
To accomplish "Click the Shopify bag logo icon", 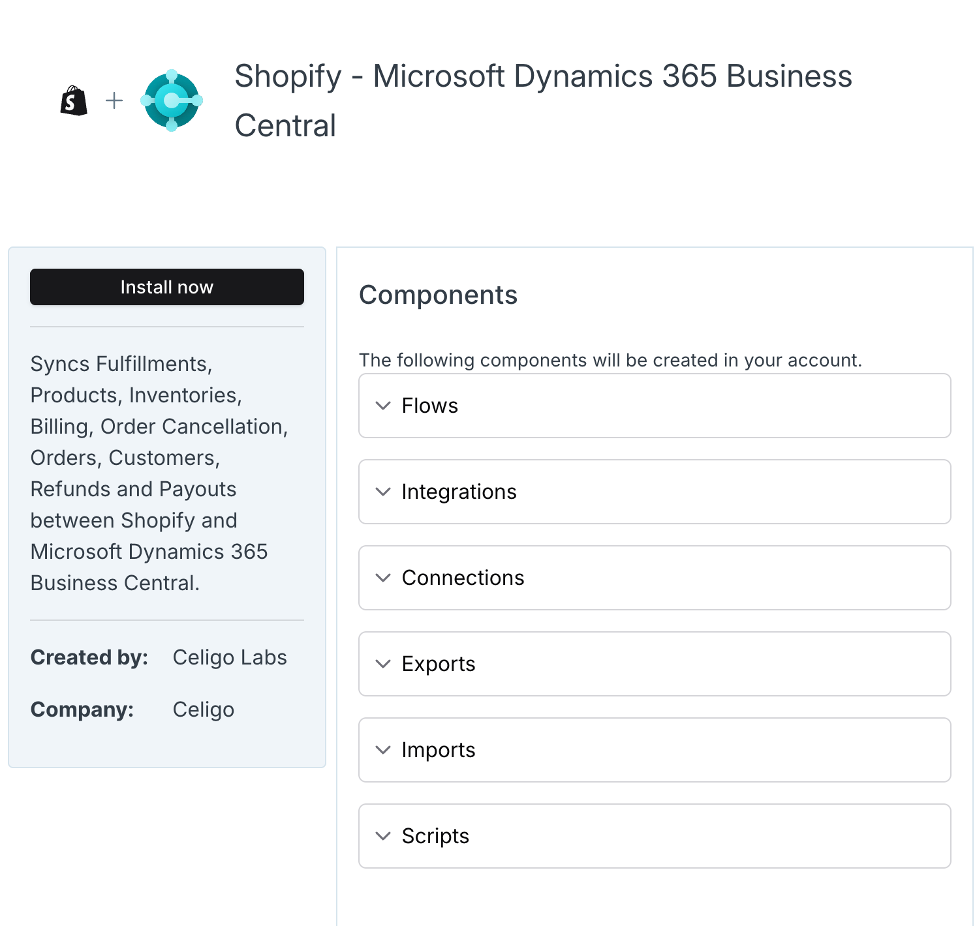I will tap(74, 100).
